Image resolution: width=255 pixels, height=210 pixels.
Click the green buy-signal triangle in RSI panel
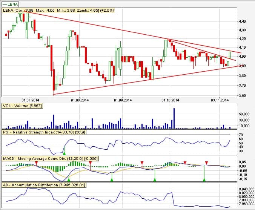(x=64, y=153)
